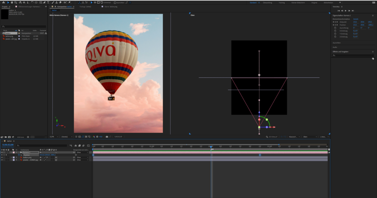This screenshot has height=198, width=377.
Task: Select the Pen tool
Action: 44,3
